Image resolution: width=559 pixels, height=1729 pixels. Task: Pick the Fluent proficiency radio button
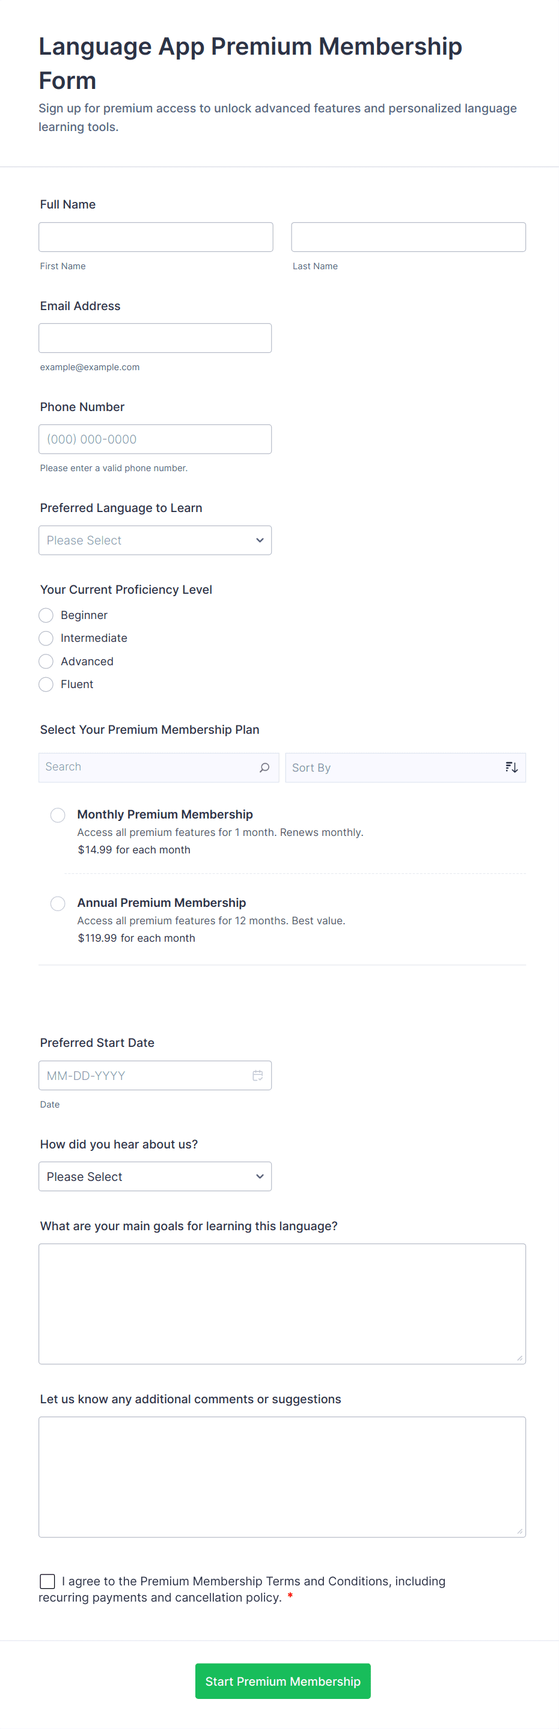click(46, 684)
